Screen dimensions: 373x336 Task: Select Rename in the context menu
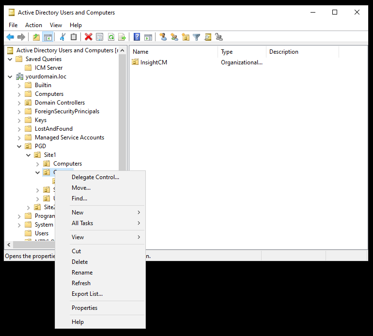click(100, 273)
